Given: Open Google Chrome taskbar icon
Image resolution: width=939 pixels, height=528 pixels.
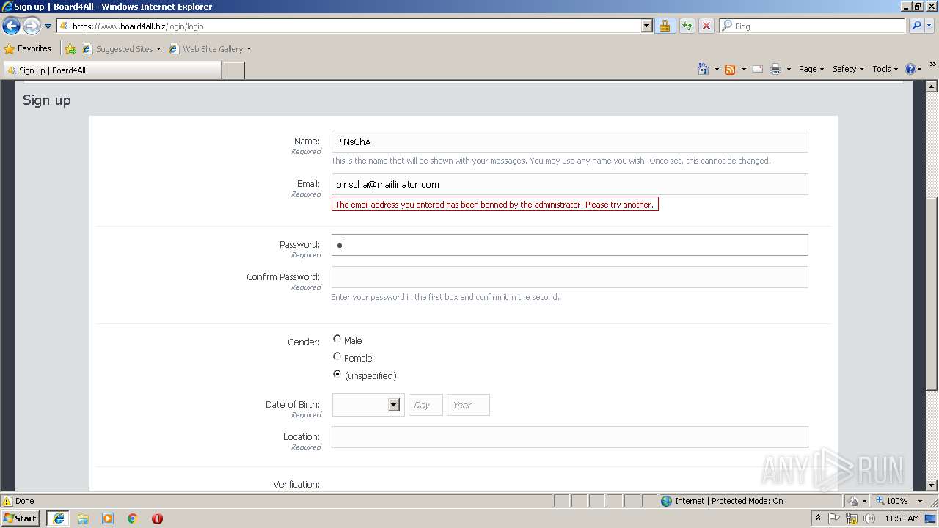Looking at the screenshot, I should (x=133, y=518).
